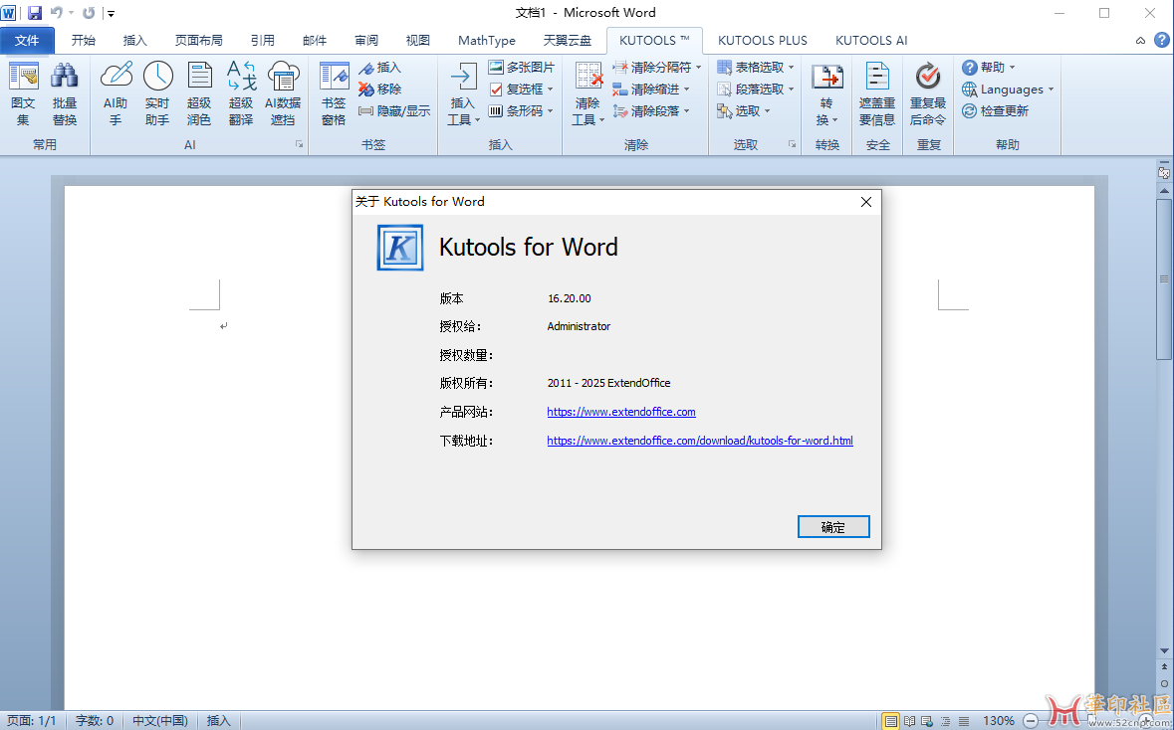Open the kutools-for-word download link
Screen dimensions: 1174x730
point(699,441)
